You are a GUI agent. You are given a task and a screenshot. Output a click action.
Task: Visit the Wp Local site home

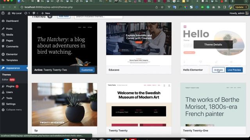click(x=15, y=13)
